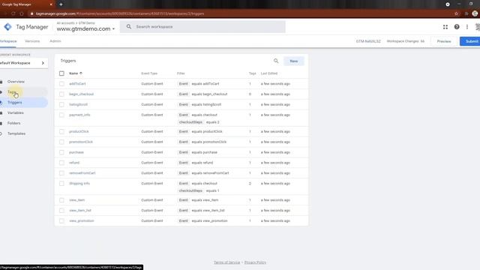The height and width of the screenshot is (270, 480).
Task: Open the Terms of Service link
Action: click(x=226, y=262)
